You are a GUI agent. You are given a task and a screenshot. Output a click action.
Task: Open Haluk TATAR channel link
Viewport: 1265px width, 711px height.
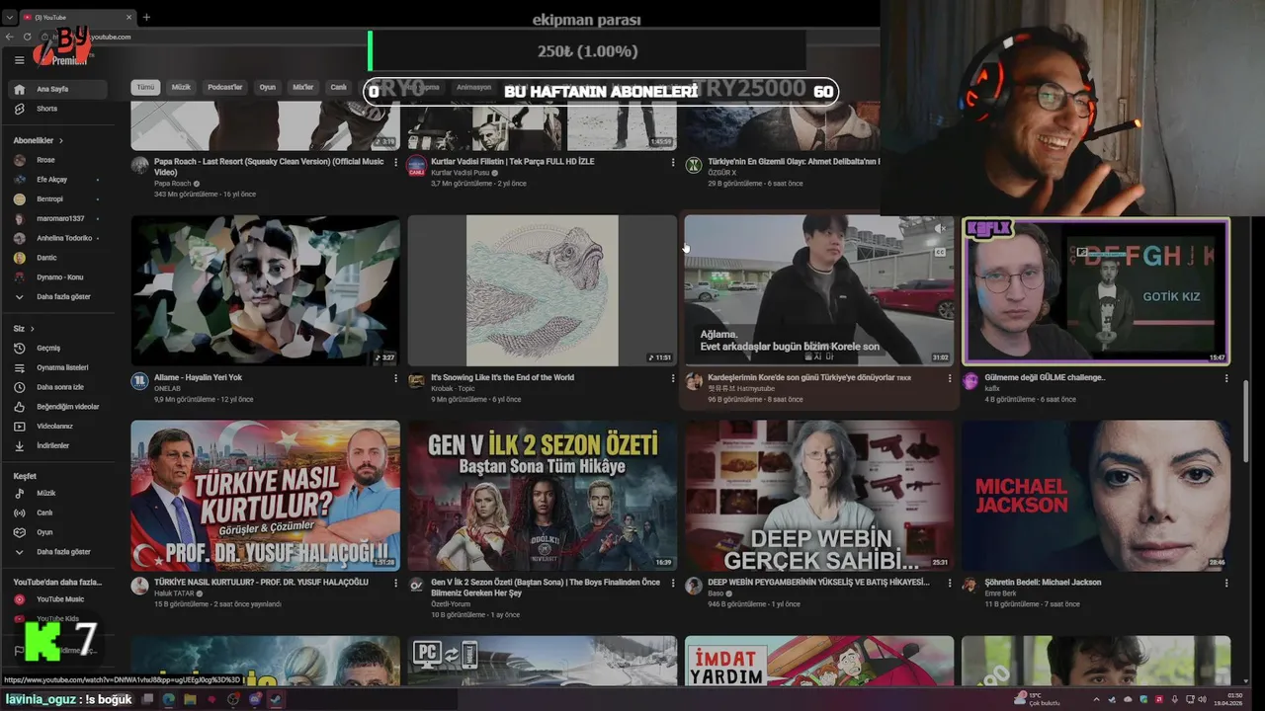[x=174, y=593]
